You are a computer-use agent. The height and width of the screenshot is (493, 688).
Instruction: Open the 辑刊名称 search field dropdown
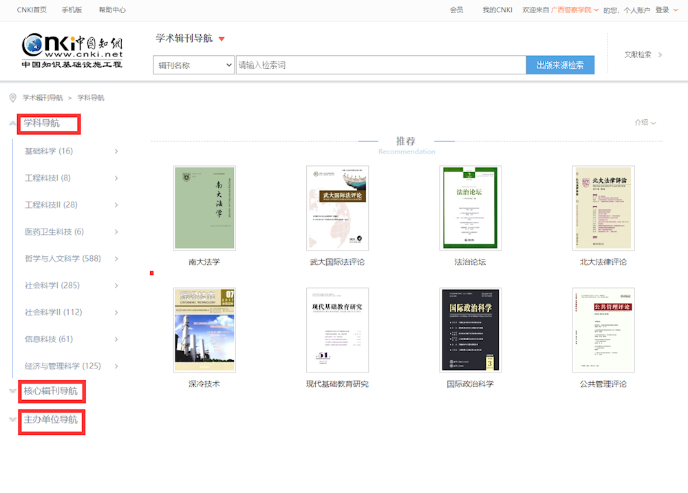click(x=194, y=65)
